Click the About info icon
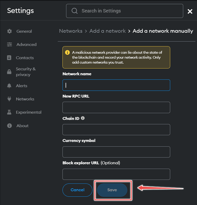The height and width of the screenshot is (205, 197). (x=10, y=126)
